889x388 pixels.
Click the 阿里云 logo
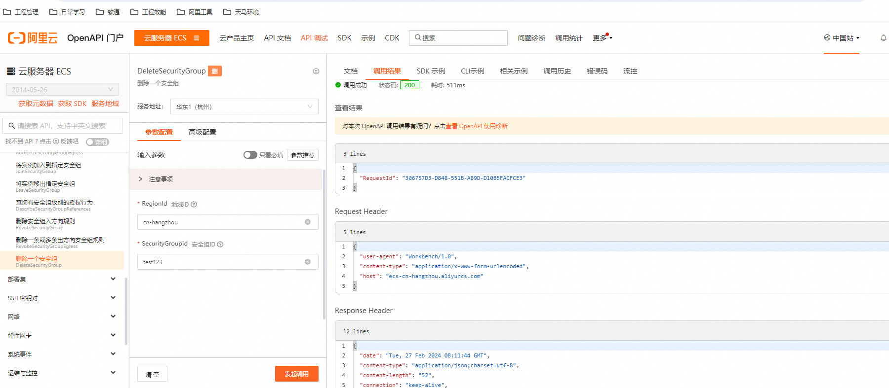click(33, 38)
